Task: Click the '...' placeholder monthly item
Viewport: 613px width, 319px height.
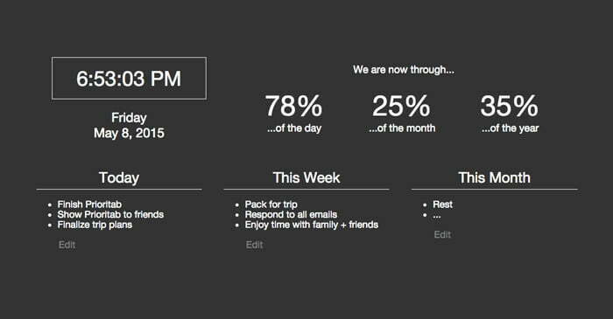Action: 437,215
